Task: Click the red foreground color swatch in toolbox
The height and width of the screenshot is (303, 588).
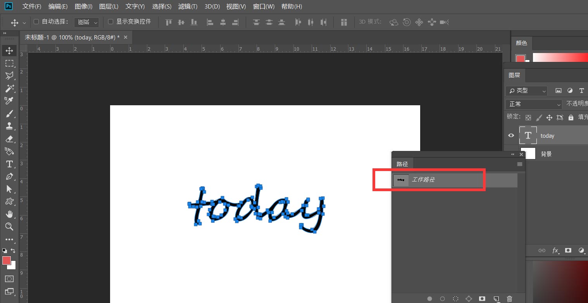Action: [x=6, y=260]
